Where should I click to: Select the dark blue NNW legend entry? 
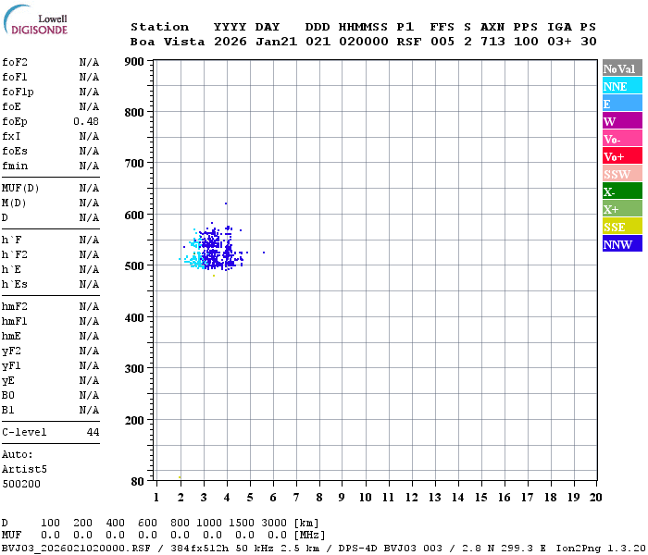coord(622,244)
